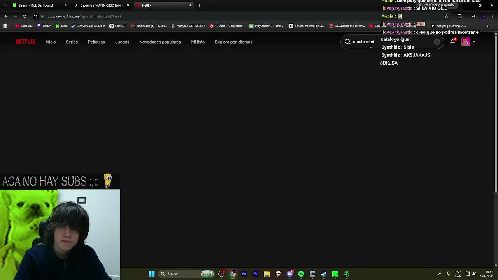Click the taskbar Buscar search box
The width and height of the screenshot is (498, 280).
[x=187, y=274]
